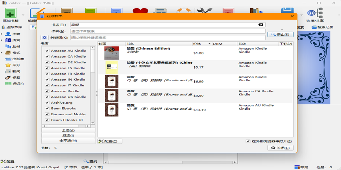Click the gear icon beside the keyword field
The height and width of the screenshot is (170, 341).
coord(44,38)
